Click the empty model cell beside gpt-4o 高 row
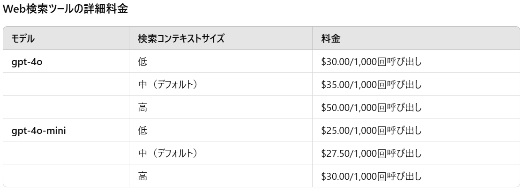 (66, 108)
